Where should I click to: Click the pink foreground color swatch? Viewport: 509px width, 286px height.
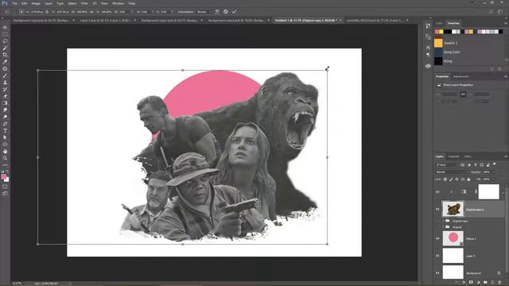(3, 176)
